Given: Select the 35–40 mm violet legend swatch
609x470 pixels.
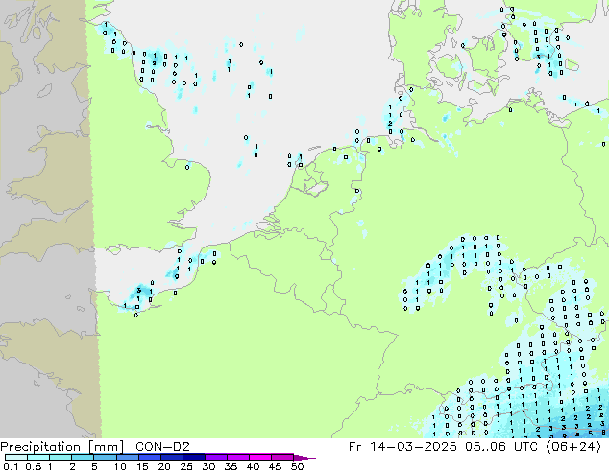Looking at the screenshot, I should tap(238, 458).
